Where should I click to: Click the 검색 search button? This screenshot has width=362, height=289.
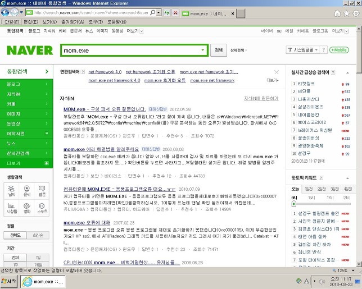[x=219, y=50]
